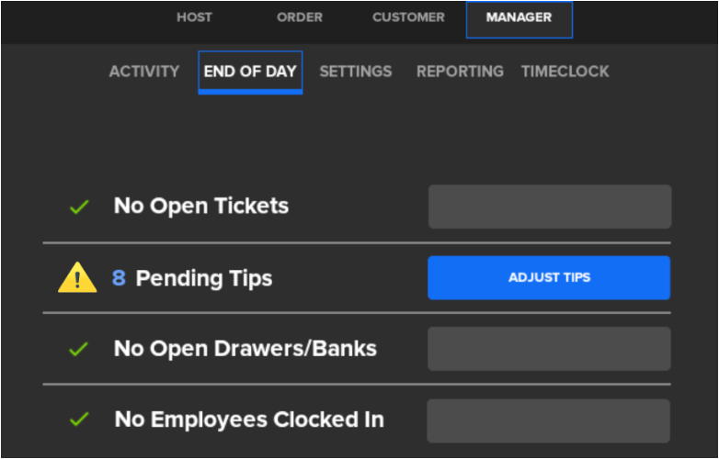Click the gray button next to No Open Tickets
The height and width of the screenshot is (459, 719).
(549, 207)
